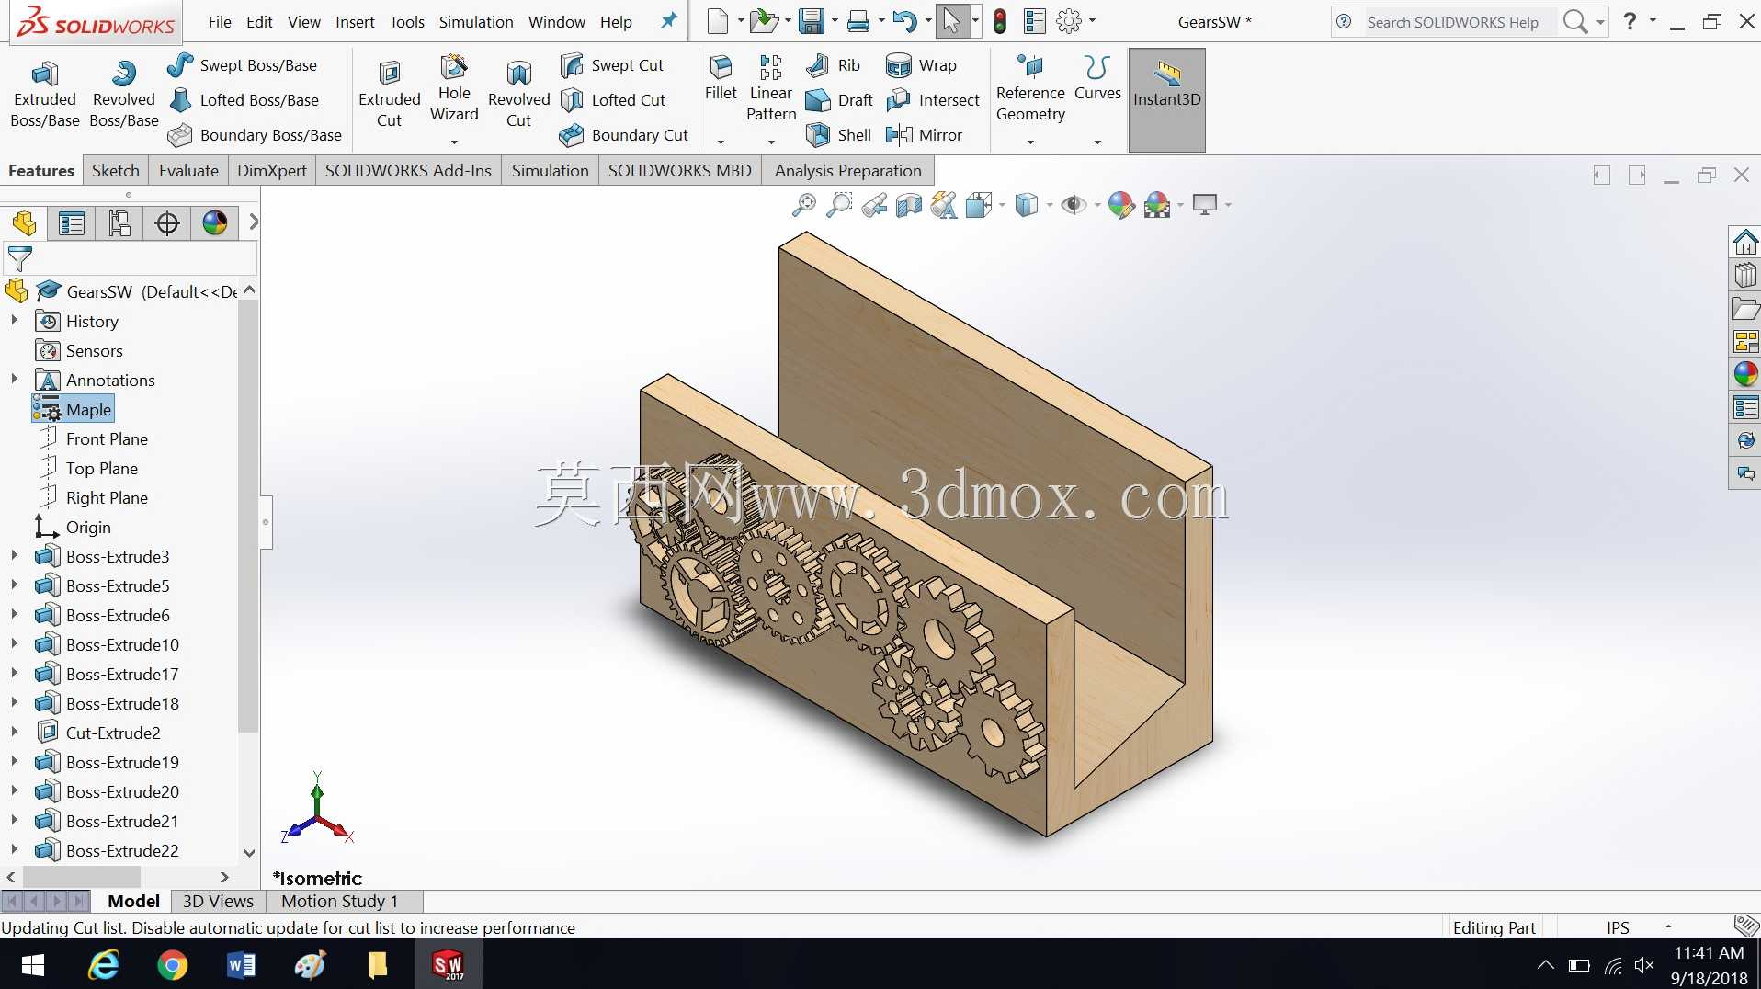Open the Simulation menu
This screenshot has height=989, width=1761.
coord(475,22)
